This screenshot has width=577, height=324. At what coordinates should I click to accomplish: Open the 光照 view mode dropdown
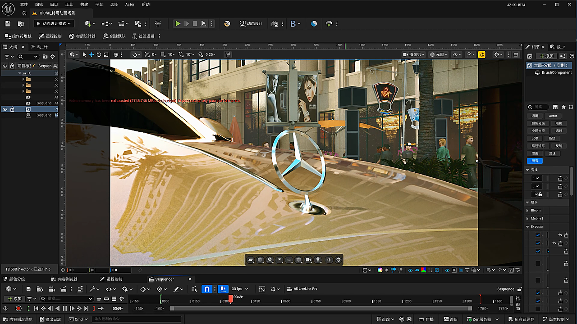pos(439,54)
